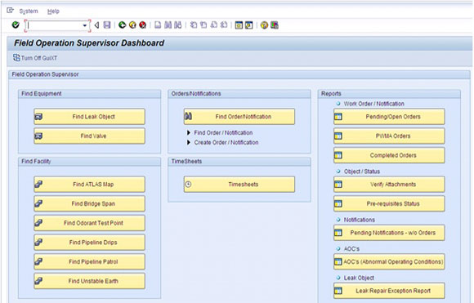474x303 pixels.
Task: Click the Find Valve button
Action: 89,136
